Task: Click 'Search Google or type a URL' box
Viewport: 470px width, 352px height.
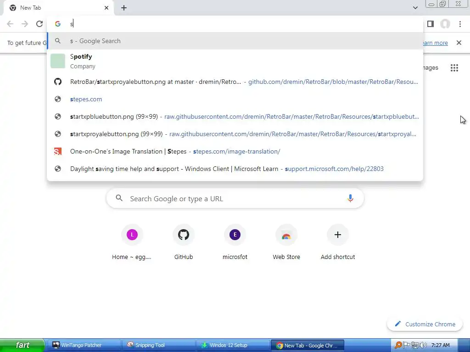Action: [x=235, y=198]
